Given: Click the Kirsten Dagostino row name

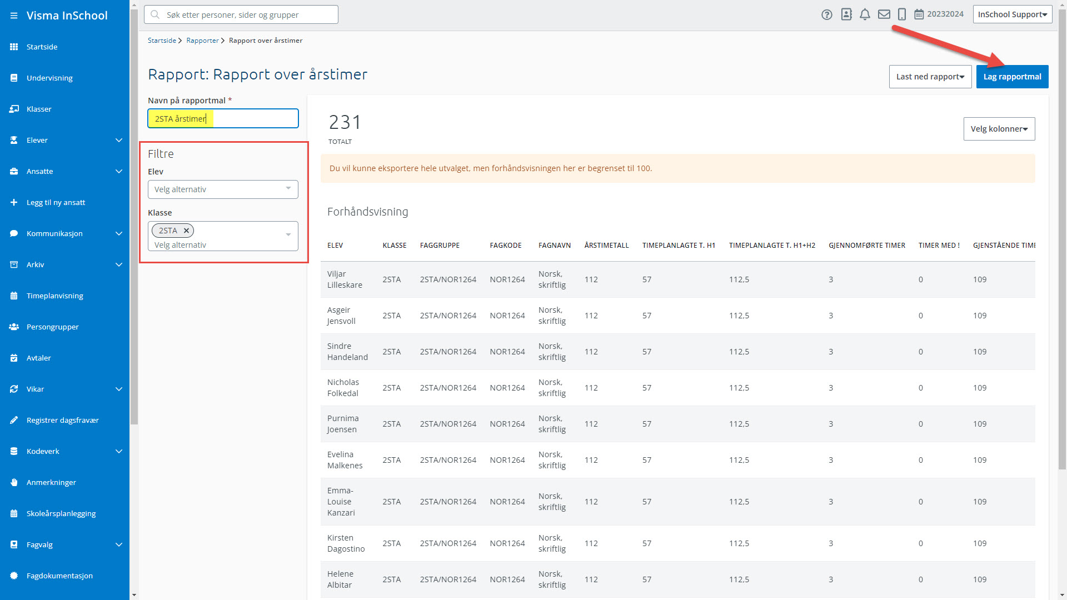Looking at the screenshot, I should pos(346,543).
